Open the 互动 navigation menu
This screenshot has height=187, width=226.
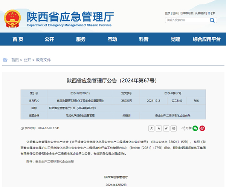(x=112, y=40)
